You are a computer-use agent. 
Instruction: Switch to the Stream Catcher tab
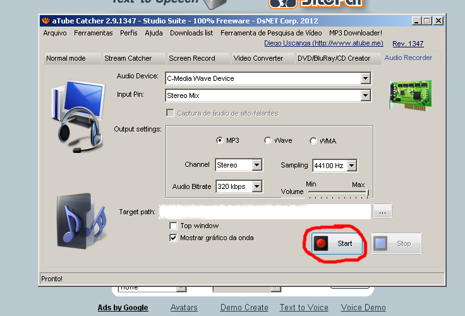(x=134, y=58)
